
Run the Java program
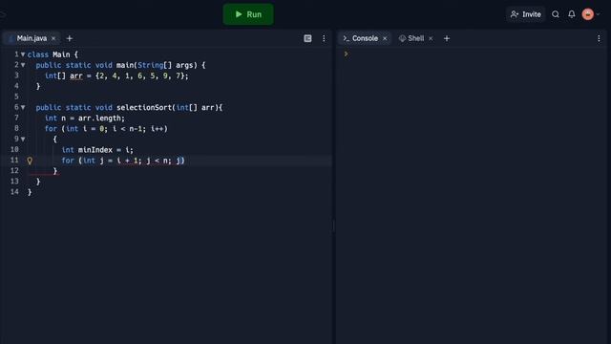(x=248, y=14)
